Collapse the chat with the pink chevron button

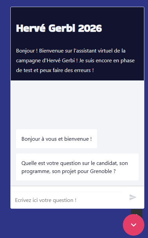pyautogui.click(x=134, y=225)
